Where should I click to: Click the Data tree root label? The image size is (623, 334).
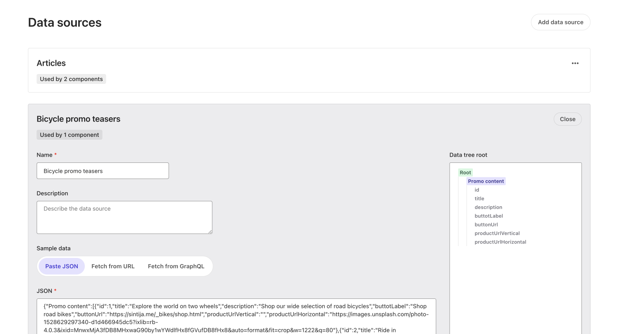468,155
